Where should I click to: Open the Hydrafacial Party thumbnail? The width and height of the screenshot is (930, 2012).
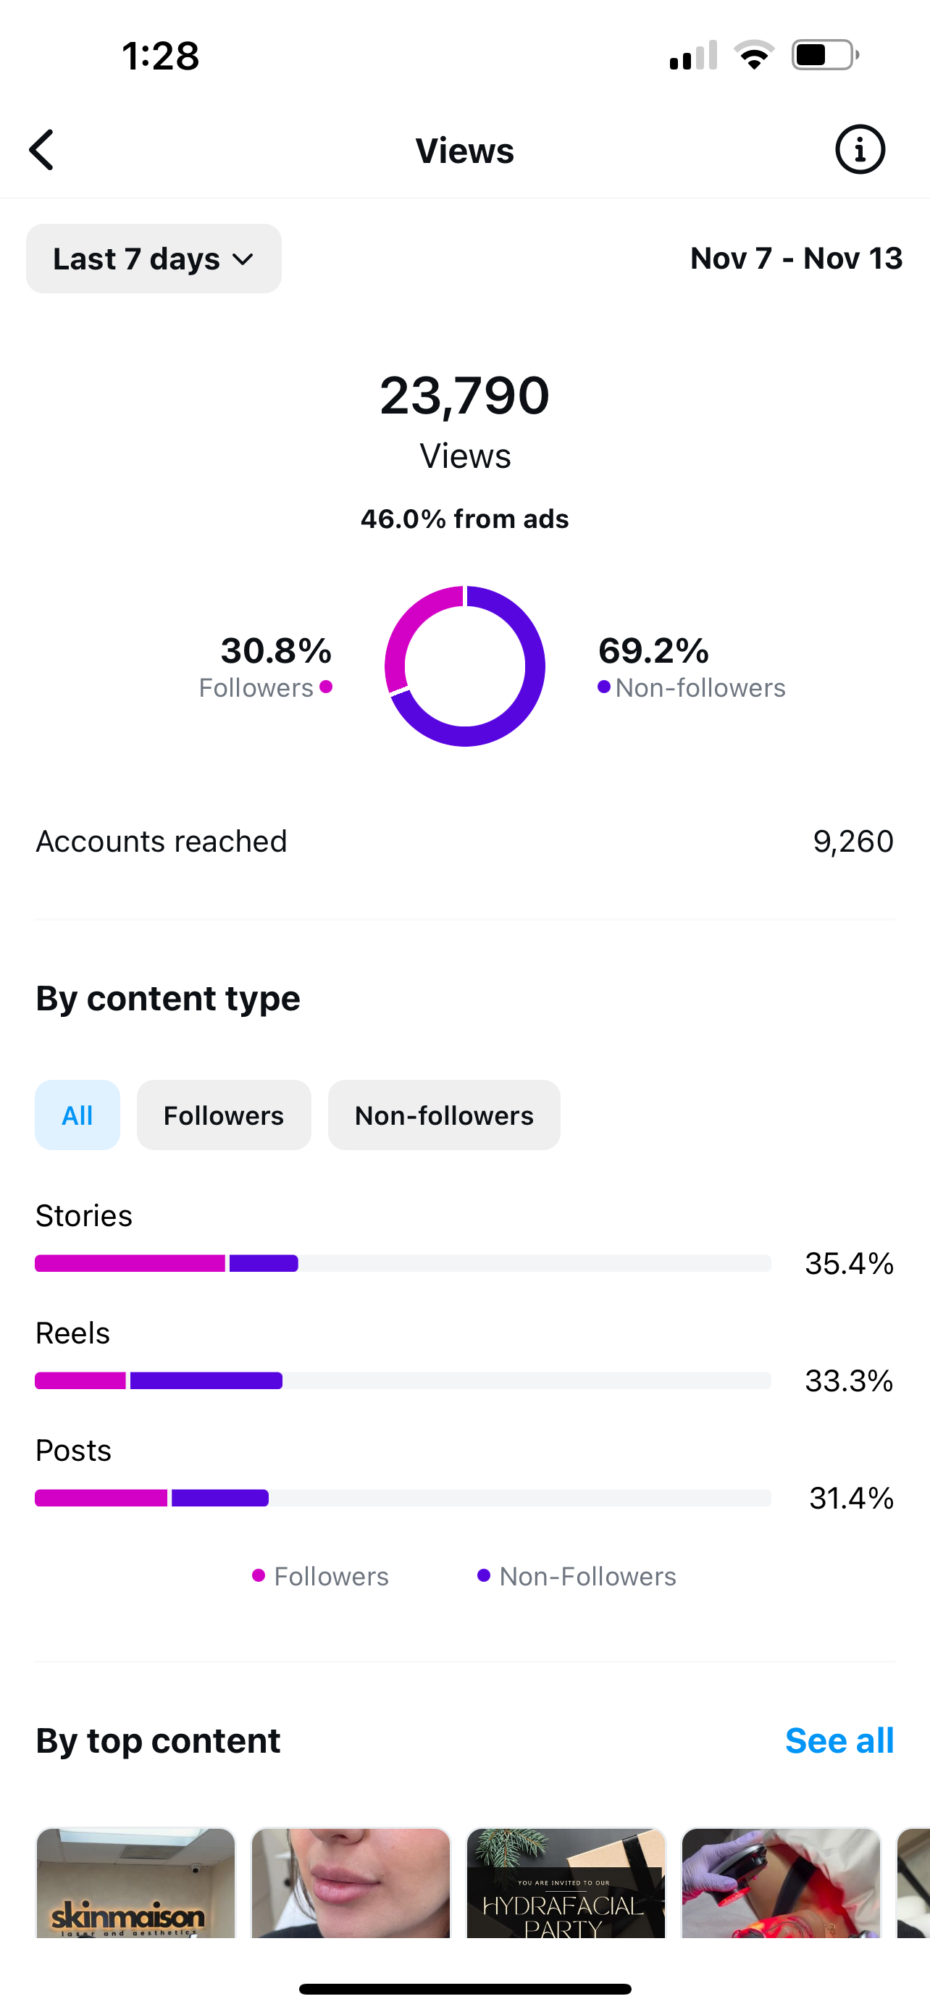click(x=566, y=1882)
